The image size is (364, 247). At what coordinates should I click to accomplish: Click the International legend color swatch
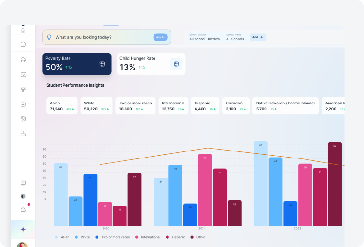(x=137, y=237)
